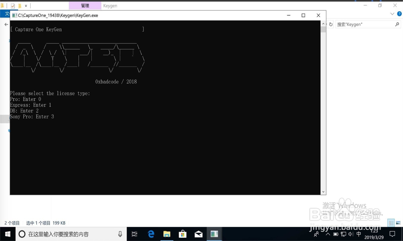Image resolution: width=403 pixels, height=241 pixels.
Task: Click the Cortana search box on taskbar
Action: [71, 234]
